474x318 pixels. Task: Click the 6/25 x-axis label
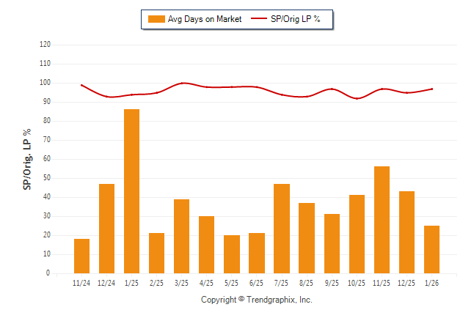[x=257, y=282]
